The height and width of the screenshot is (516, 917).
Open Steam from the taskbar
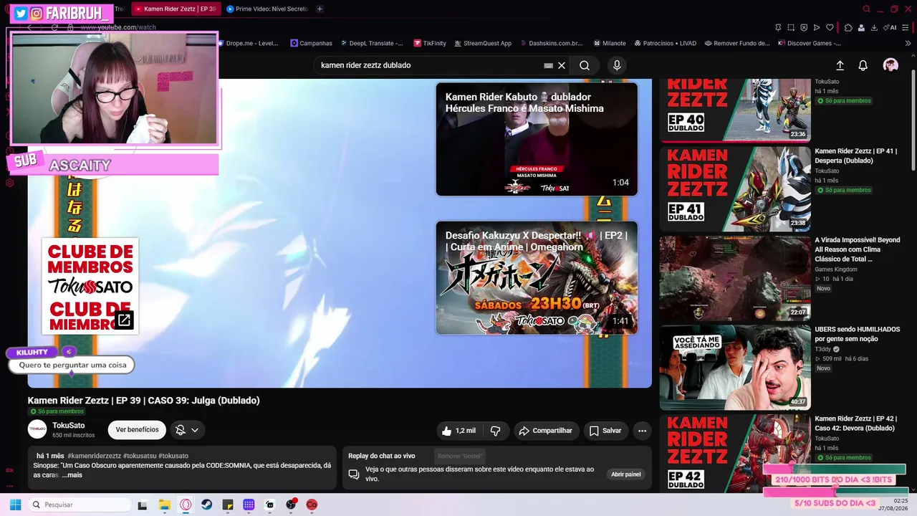tap(206, 505)
